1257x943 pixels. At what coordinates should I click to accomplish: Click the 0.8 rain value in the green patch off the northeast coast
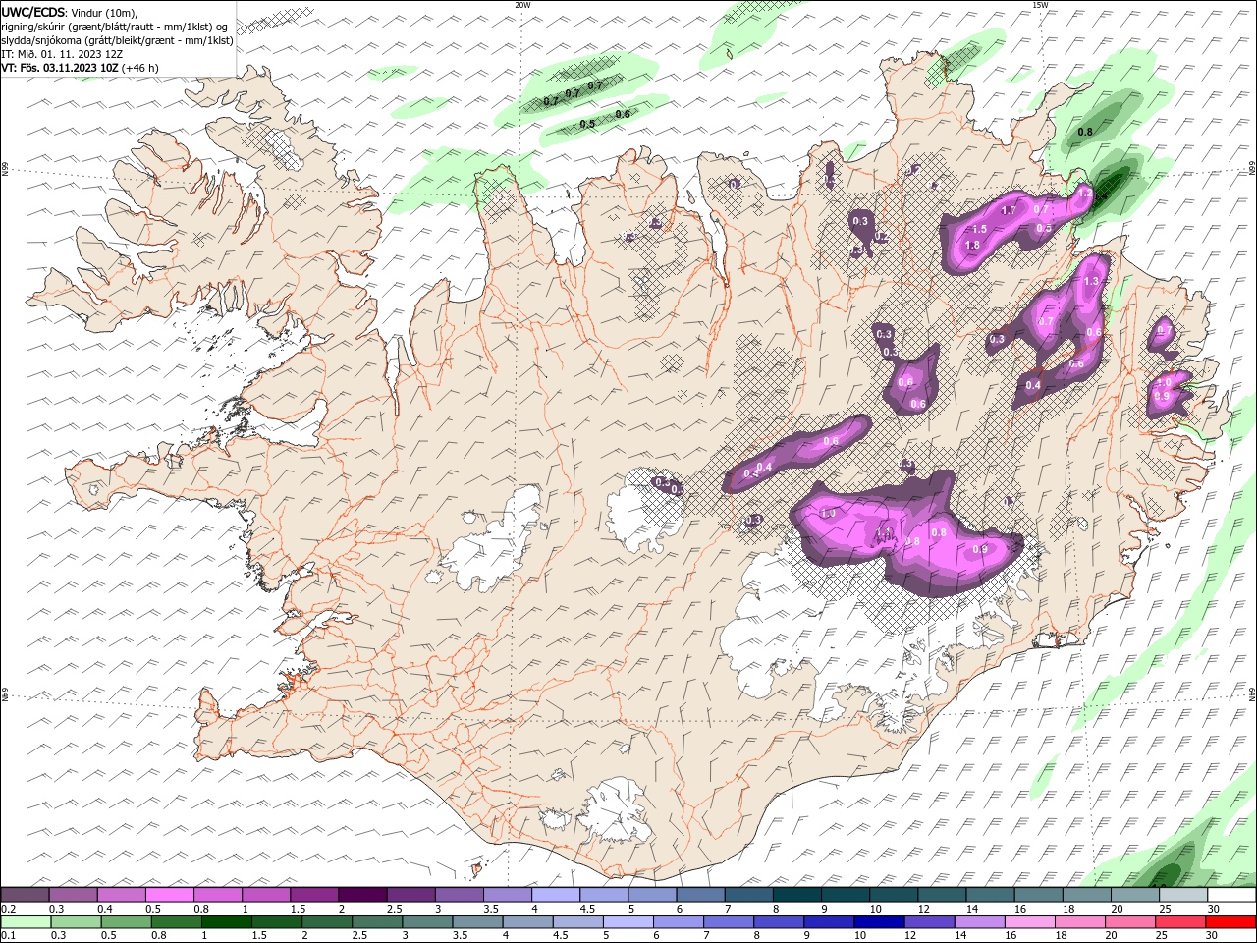1085,132
